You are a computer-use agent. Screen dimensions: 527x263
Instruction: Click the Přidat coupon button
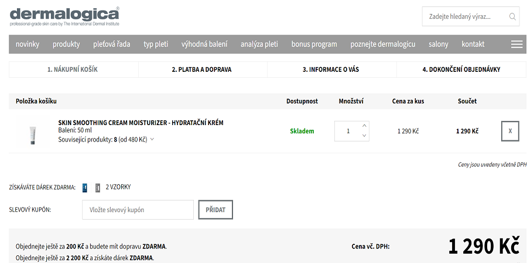click(x=215, y=210)
